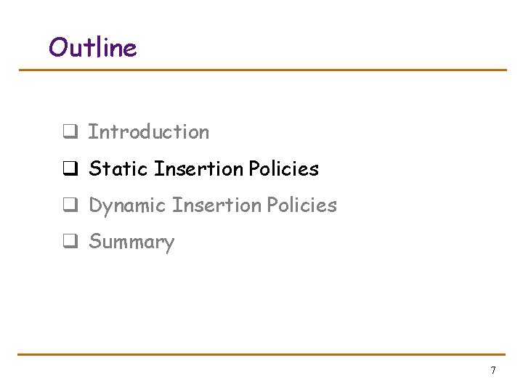The image size is (523, 392).
Task: Click the word Dynamic in the third bullet
Action: [127, 206]
